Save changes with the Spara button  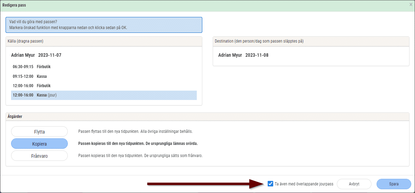click(394, 184)
